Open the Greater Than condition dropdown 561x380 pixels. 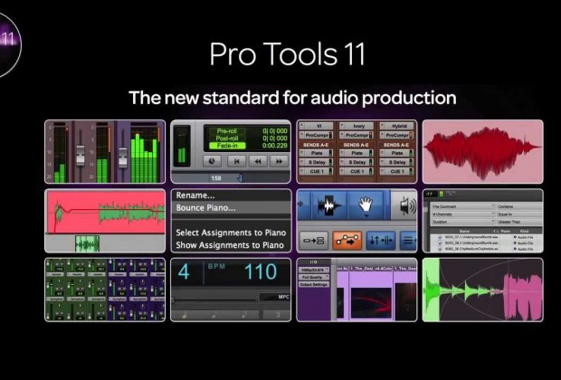(x=519, y=222)
